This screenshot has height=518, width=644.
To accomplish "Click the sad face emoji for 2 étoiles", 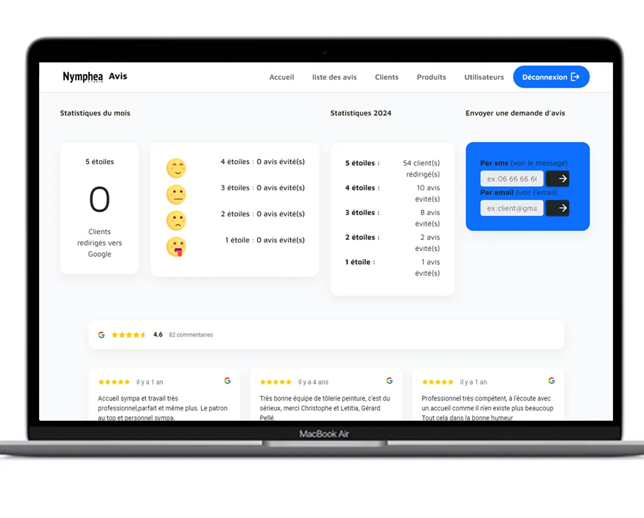I will click(x=176, y=221).
